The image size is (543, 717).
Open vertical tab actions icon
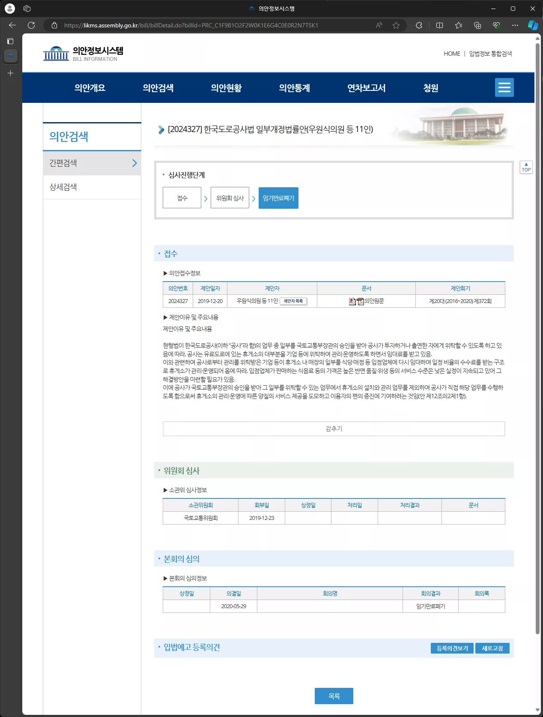pos(10,41)
